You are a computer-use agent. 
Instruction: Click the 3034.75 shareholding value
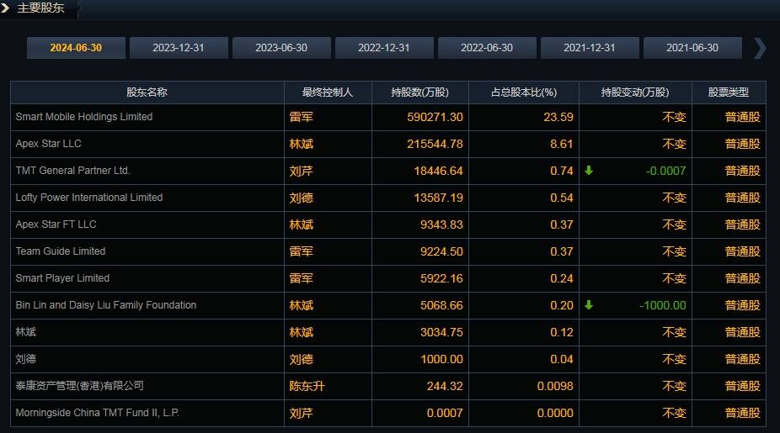(x=441, y=332)
